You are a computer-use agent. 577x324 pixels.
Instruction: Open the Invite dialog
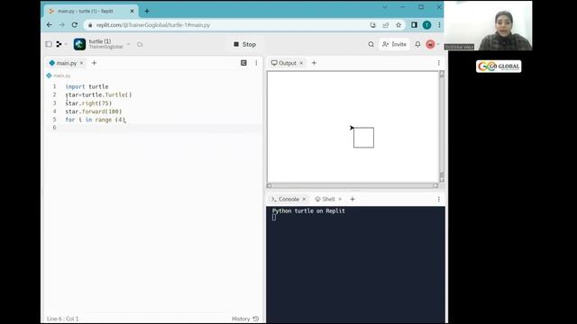point(395,44)
